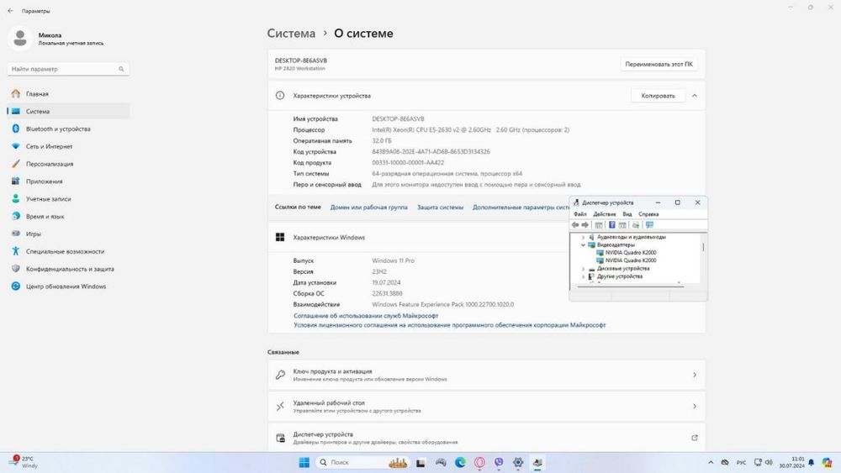Click processor value Intel Xeon E5-2630 v2
This screenshot has width=841, height=473.
coord(471,130)
